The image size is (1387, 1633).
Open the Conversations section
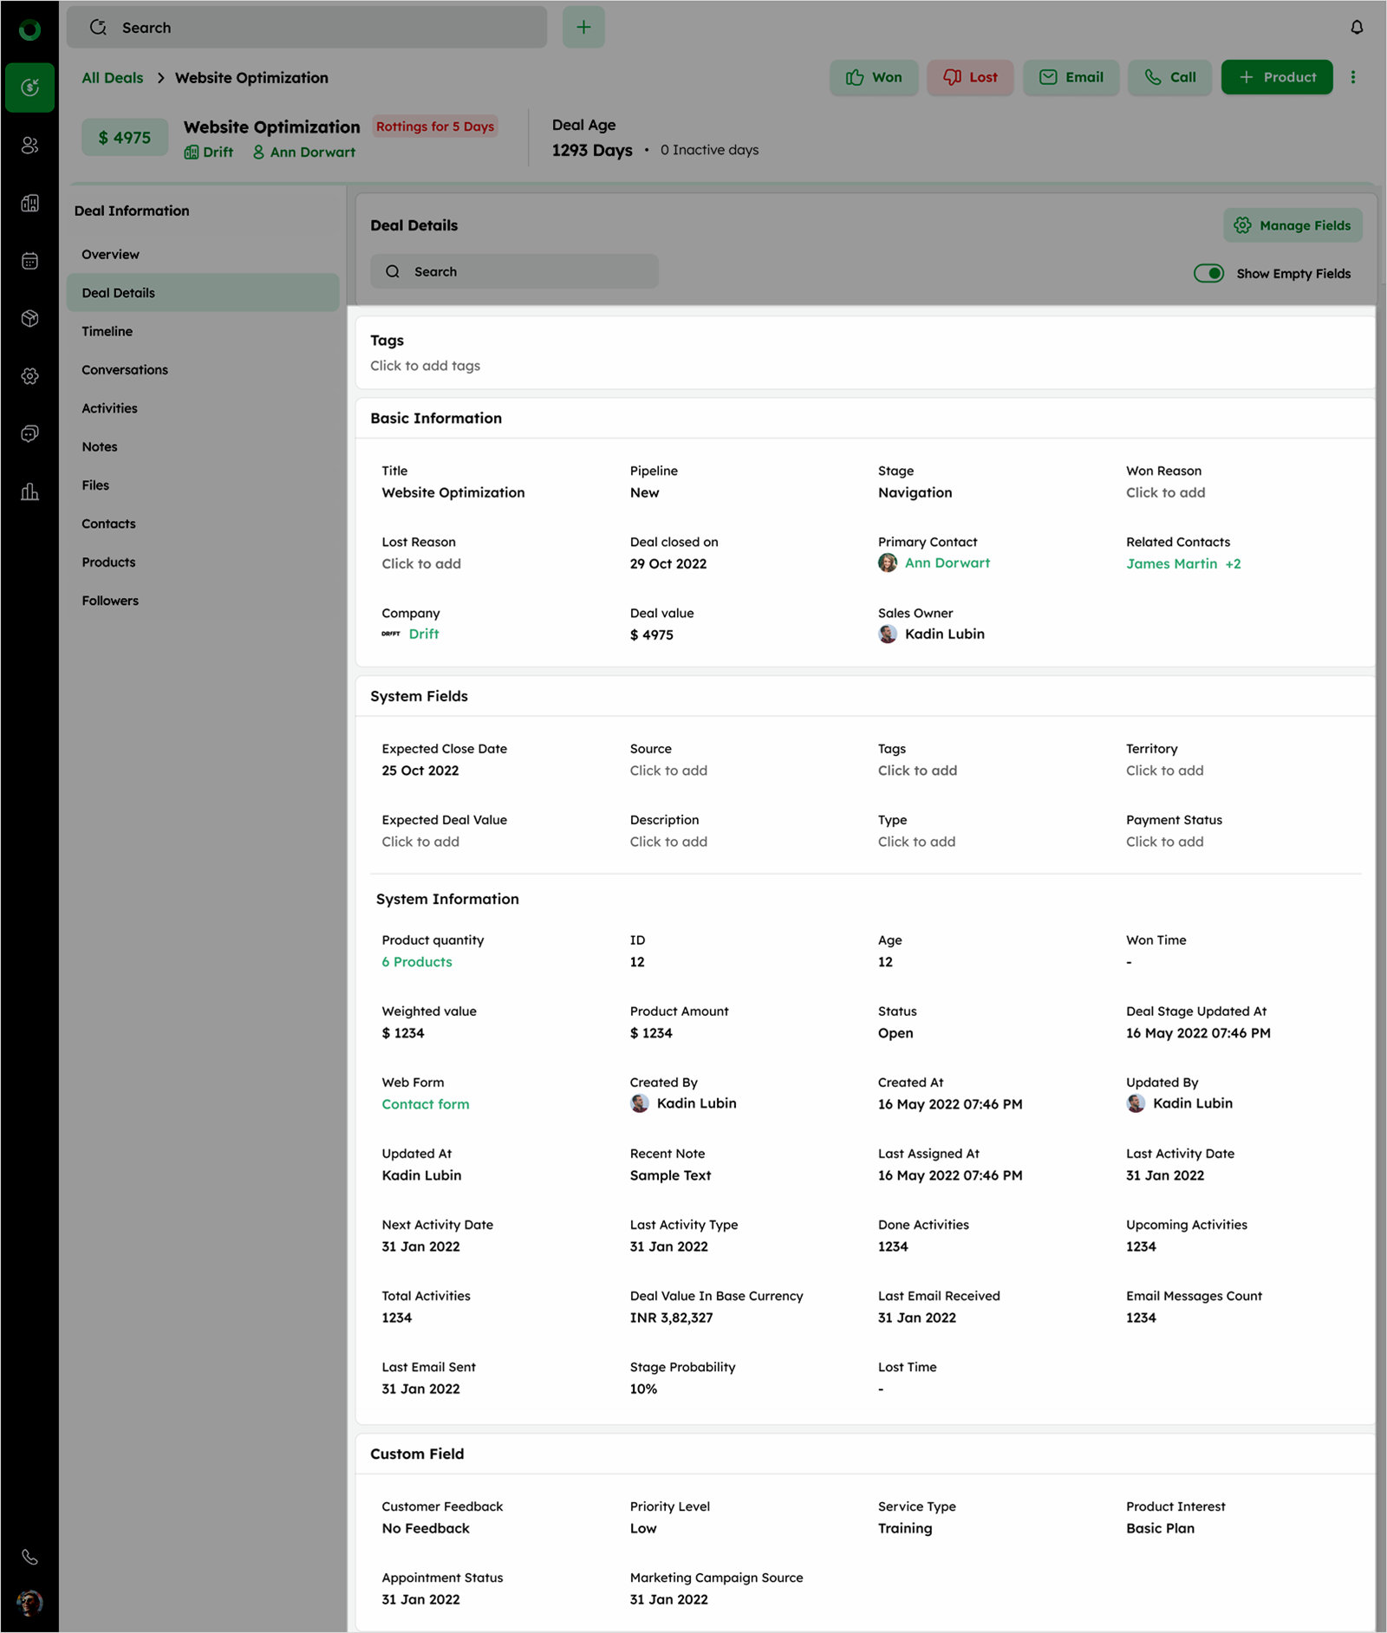coord(125,370)
